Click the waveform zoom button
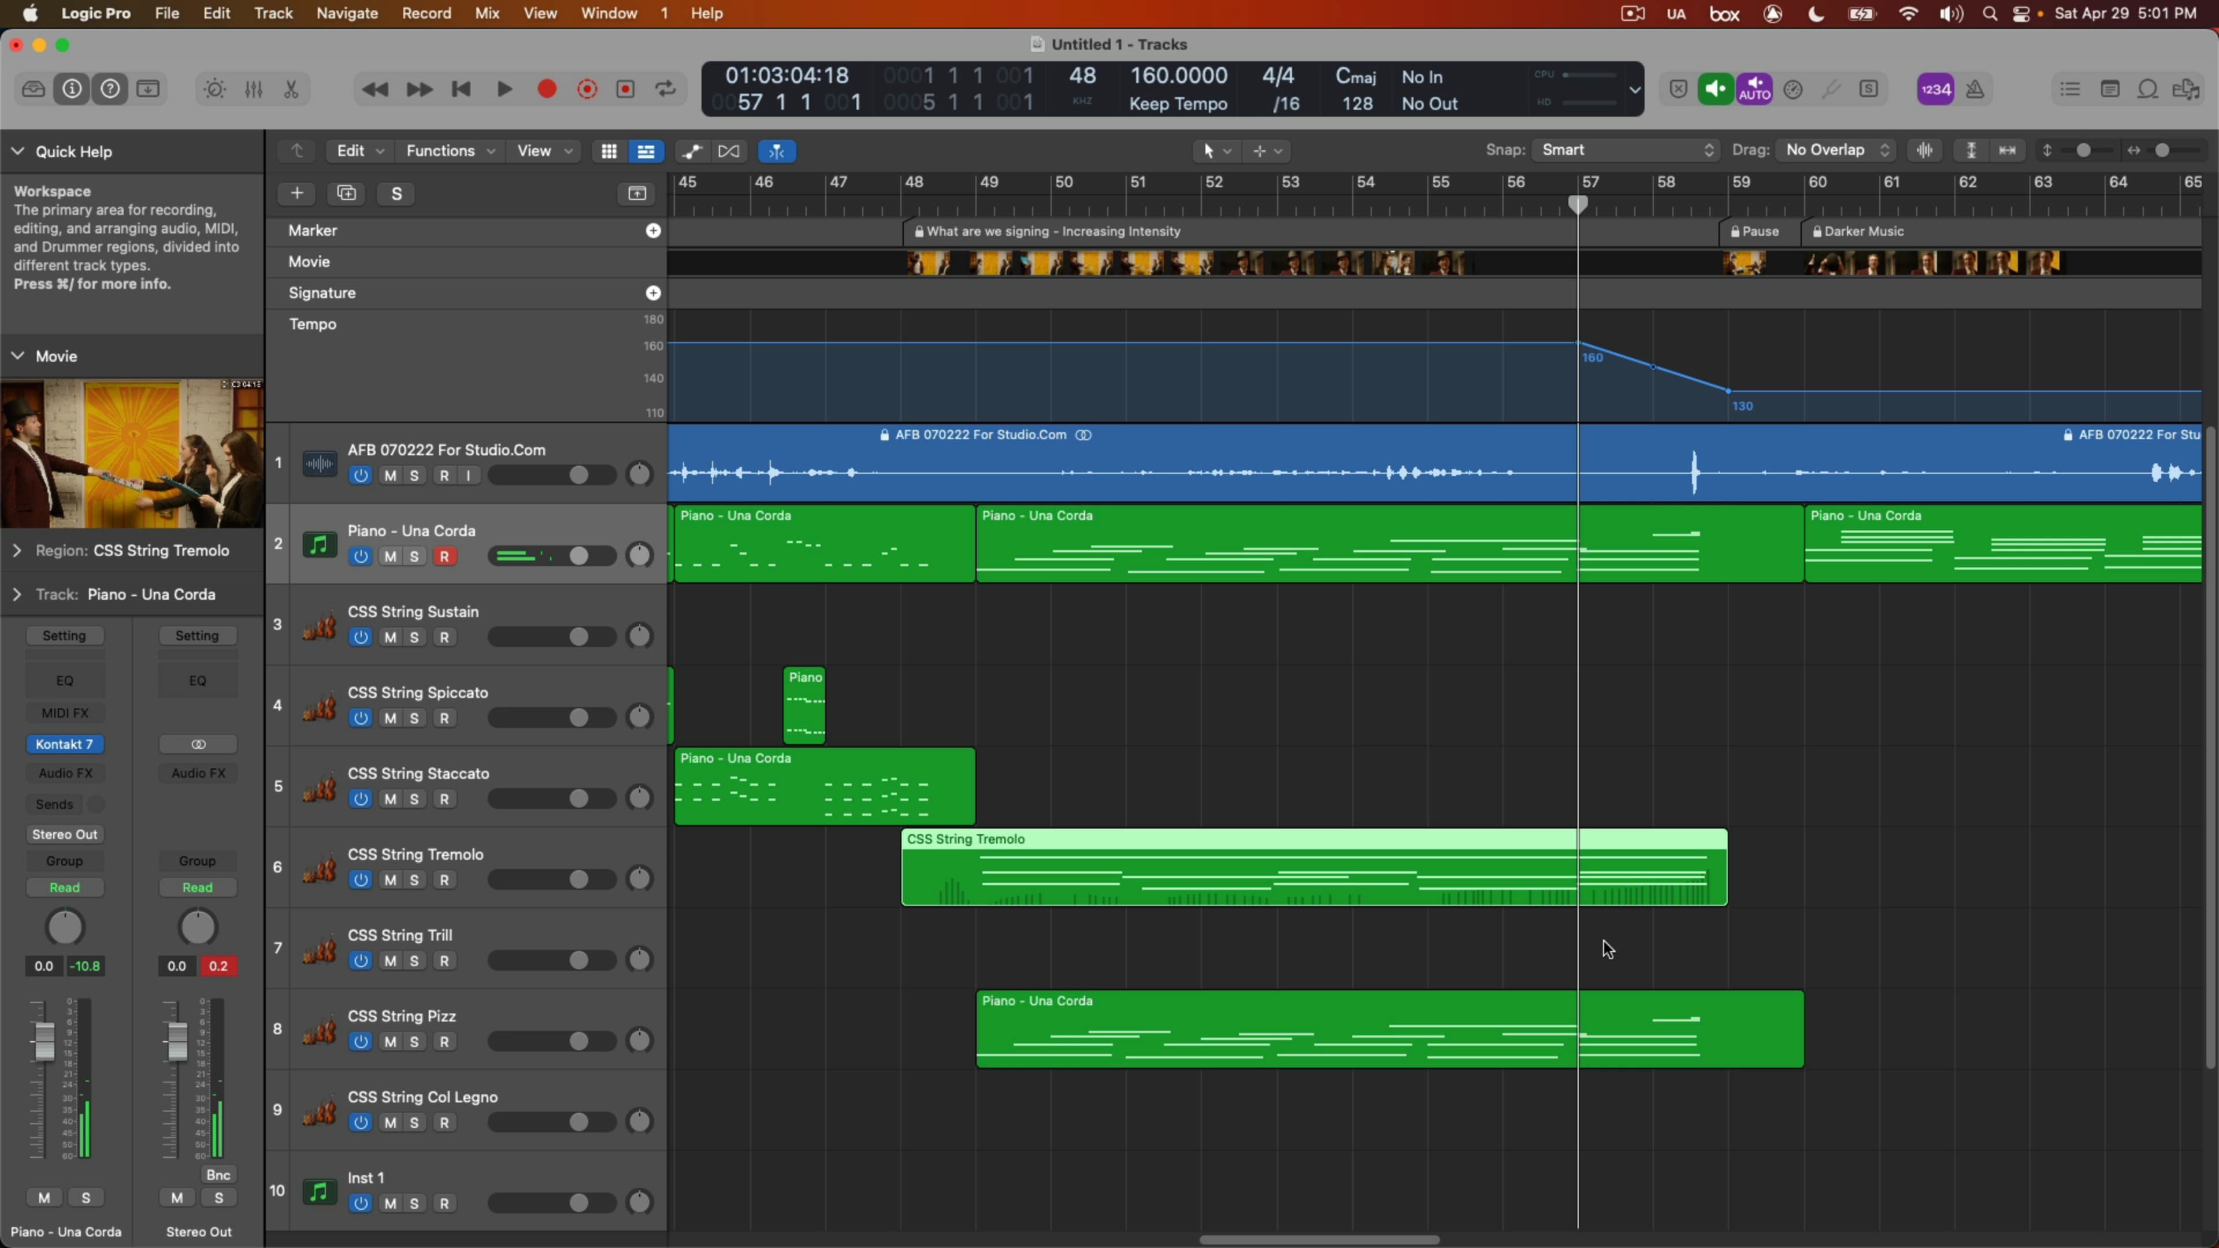2219x1248 pixels. pyautogui.click(x=1925, y=150)
